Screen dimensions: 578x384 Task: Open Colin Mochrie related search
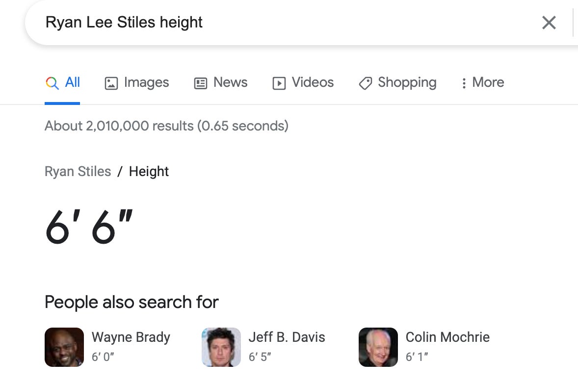447,337
